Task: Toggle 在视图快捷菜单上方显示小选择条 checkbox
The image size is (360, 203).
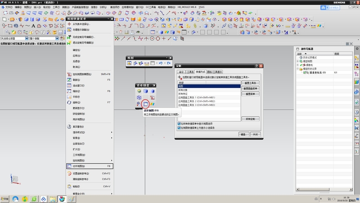Action: pyautogui.click(x=180, y=128)
